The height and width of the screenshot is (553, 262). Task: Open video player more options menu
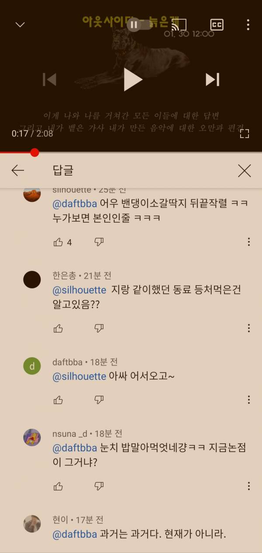click(248, 24)
